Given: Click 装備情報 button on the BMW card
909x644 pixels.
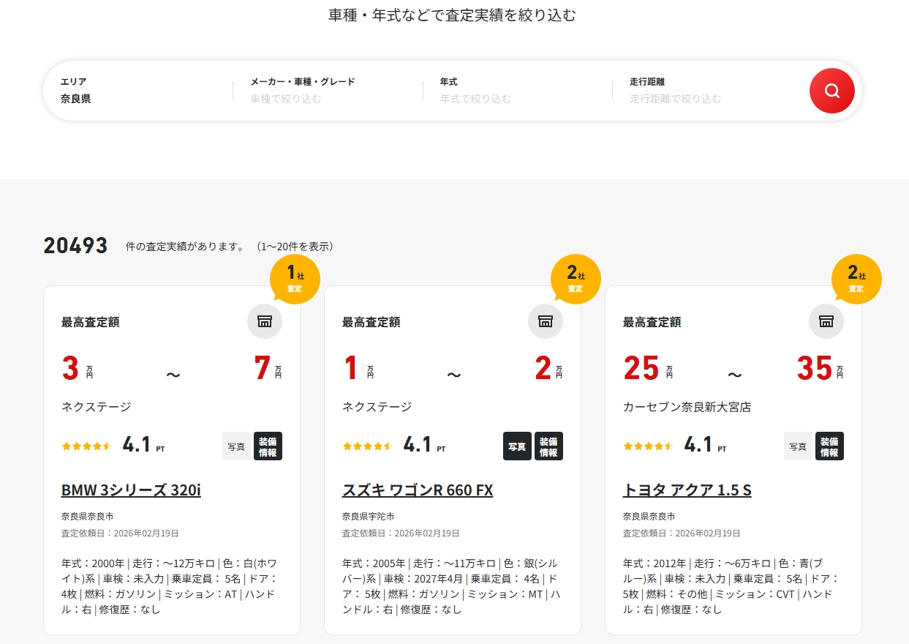Looking at the screenshot, I should (268, 446).
